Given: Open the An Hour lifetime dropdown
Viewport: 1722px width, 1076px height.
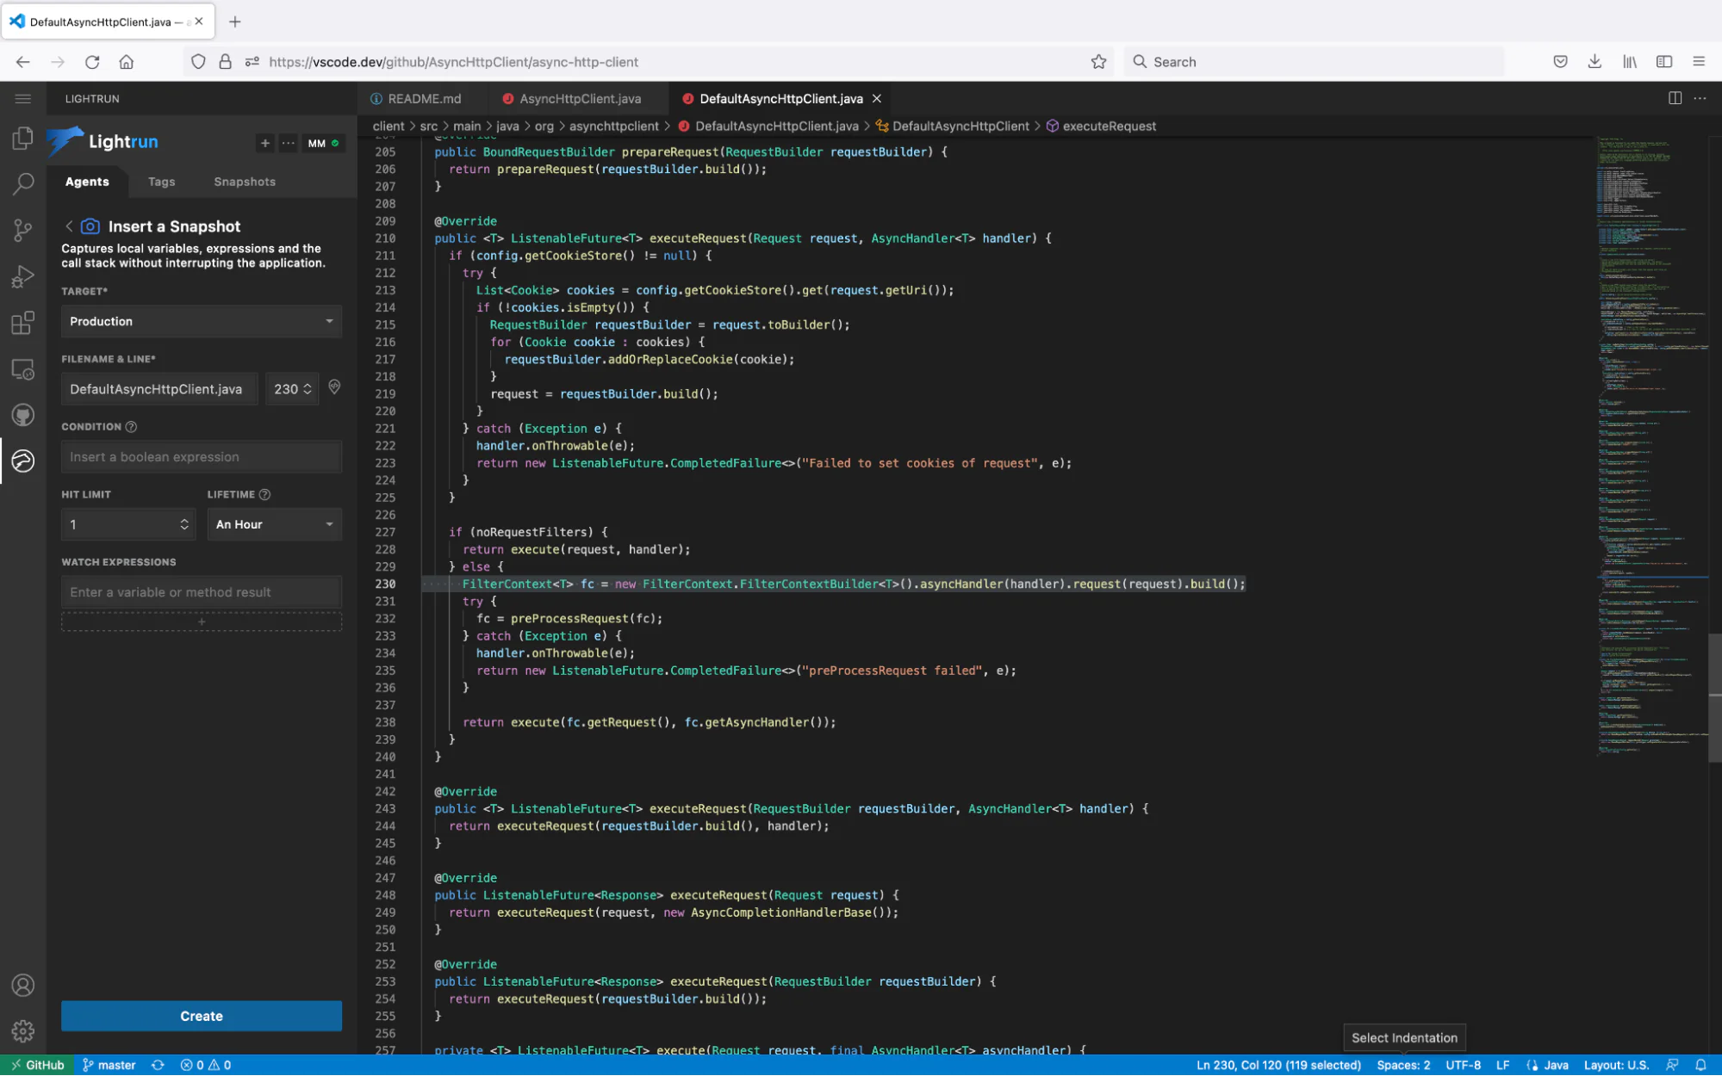Looking at the screenshot, I should pyautogui.click(x=274, y=524).
